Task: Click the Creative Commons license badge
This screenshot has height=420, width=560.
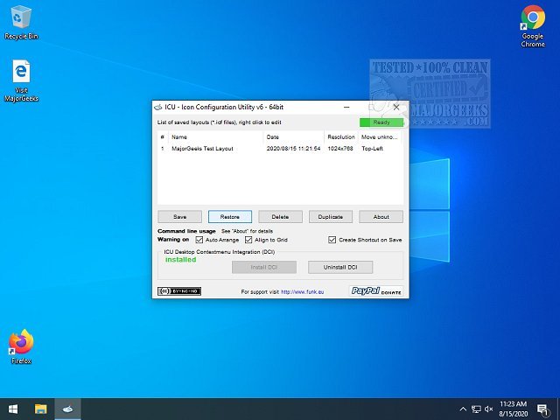Action: pos(179,291)
